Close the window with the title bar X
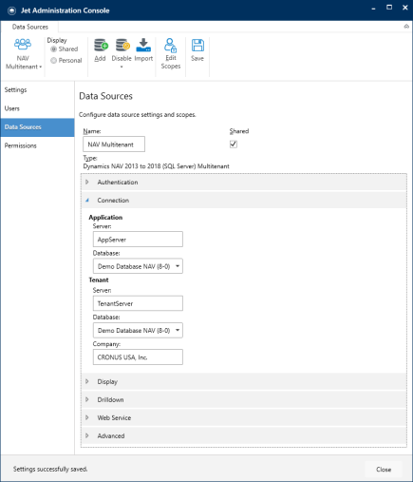The image size is (413, 482). click(405, 8)
